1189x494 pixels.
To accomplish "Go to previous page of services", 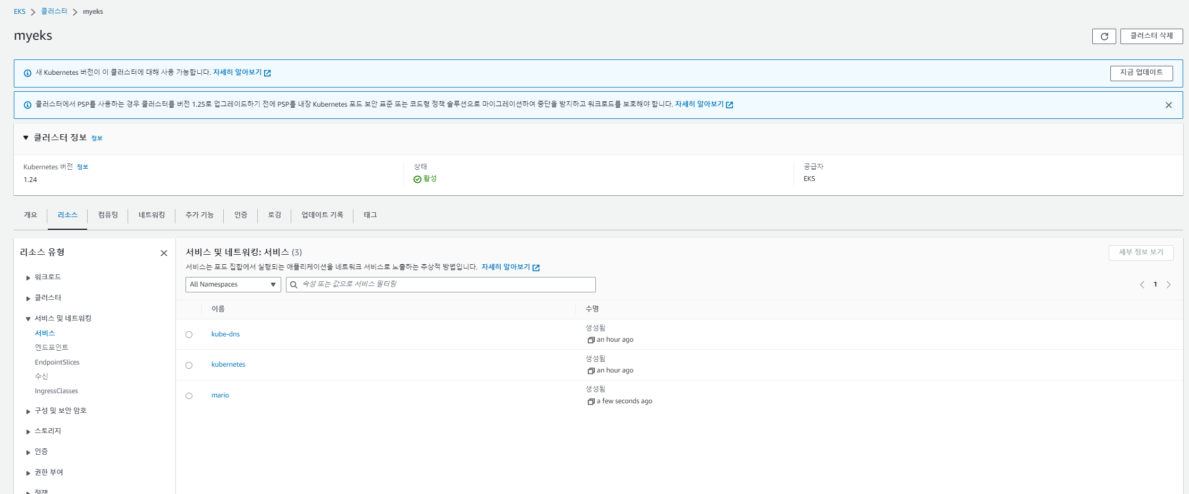I will coord(1142,285).
